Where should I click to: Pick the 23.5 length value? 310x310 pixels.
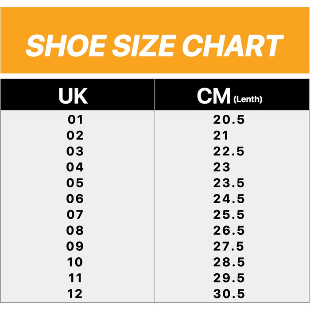tap(229, 183)
